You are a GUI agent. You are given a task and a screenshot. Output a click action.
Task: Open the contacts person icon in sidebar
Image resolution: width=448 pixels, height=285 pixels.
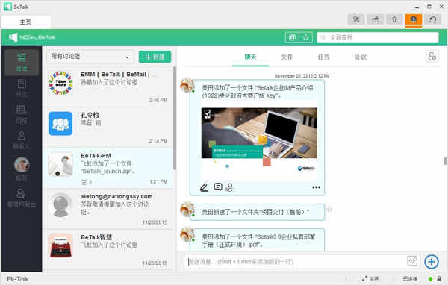[x=22, y=135]
